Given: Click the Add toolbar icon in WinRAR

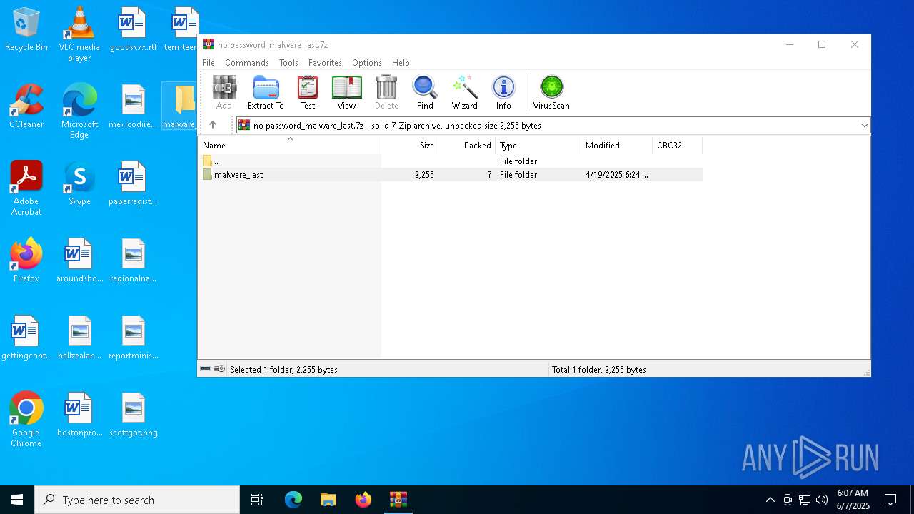Looking at the screenshot, I should (x=224, y=93).
